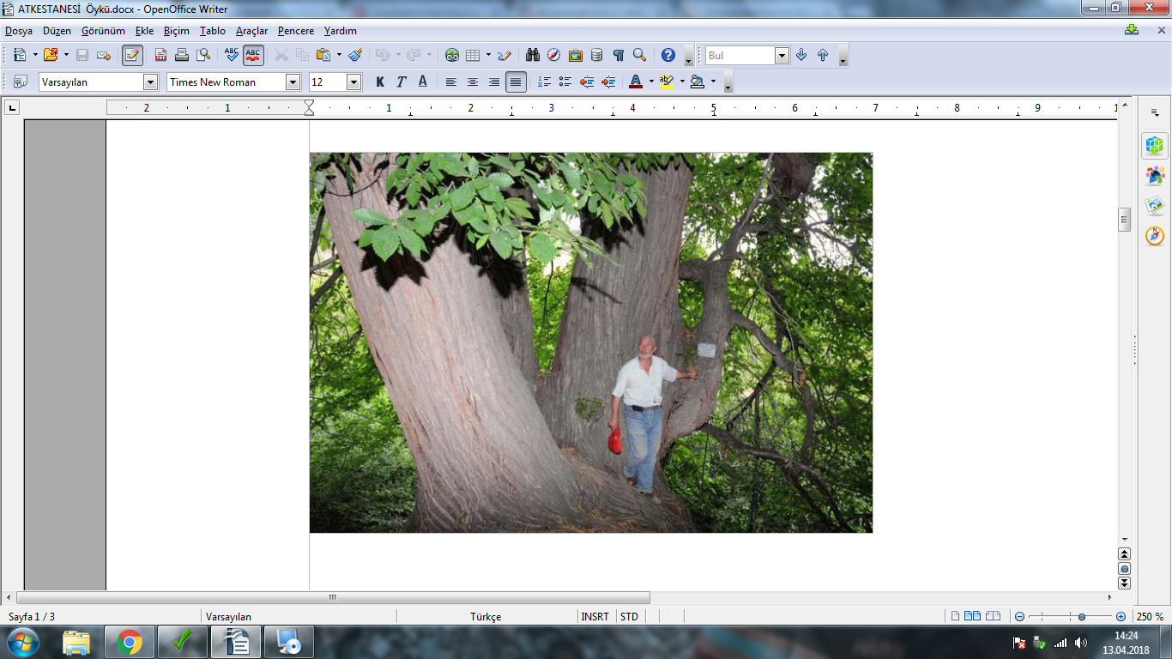Screen dimensions: 1172x659
Task: Toggle Numbering list on/off
Action: tap(544, 82)
